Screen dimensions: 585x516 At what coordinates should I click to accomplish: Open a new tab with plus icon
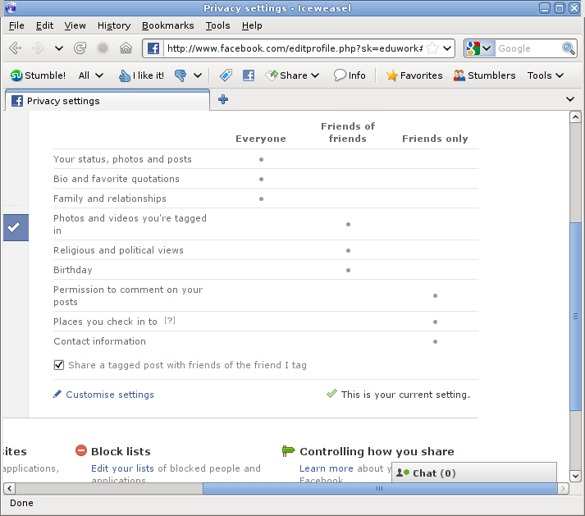(x=222, y=100)
